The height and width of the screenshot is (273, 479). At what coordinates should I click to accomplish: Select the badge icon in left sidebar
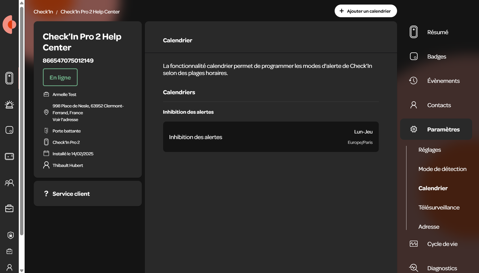click(9, 130)
